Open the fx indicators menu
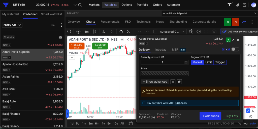The height and width of the screenshot is (129, 258). (x=104, y=31)
